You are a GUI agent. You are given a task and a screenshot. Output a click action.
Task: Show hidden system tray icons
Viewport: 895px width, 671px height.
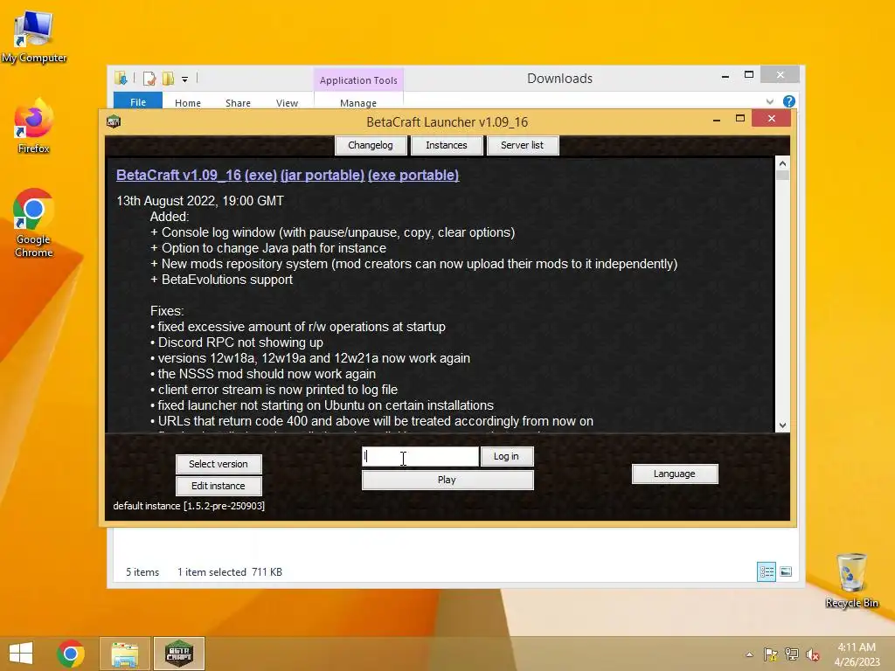click(749, 654)
